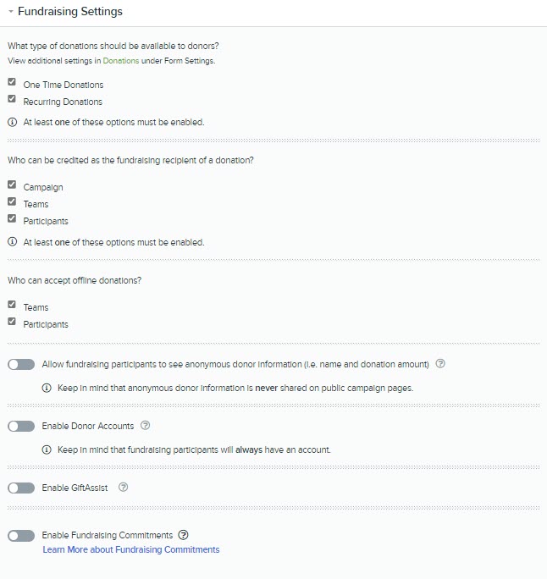The height and width of the screenshot is (579, 547).
Task: Uncheck Campaign as fundraising recipient
Action: [12, 185]
